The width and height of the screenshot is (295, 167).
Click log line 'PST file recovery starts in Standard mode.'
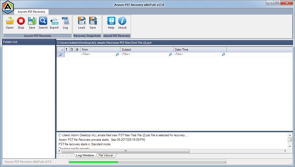pos(85,144)
